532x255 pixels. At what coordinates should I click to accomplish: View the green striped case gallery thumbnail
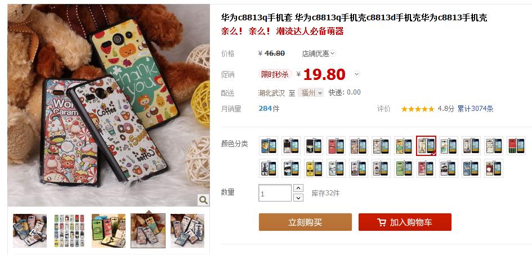point(109,231)
